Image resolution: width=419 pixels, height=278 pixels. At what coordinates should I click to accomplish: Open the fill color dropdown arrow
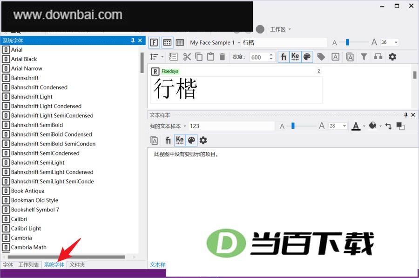pos(380,126)
